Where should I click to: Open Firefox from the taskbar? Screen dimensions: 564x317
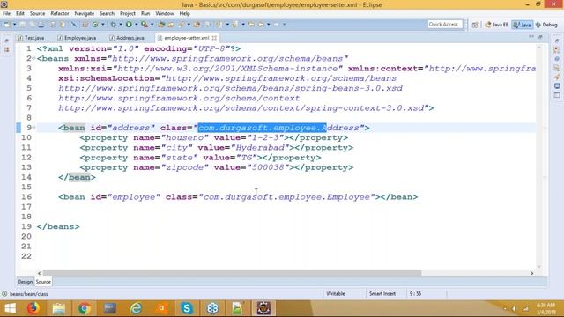tap(33, 308)
